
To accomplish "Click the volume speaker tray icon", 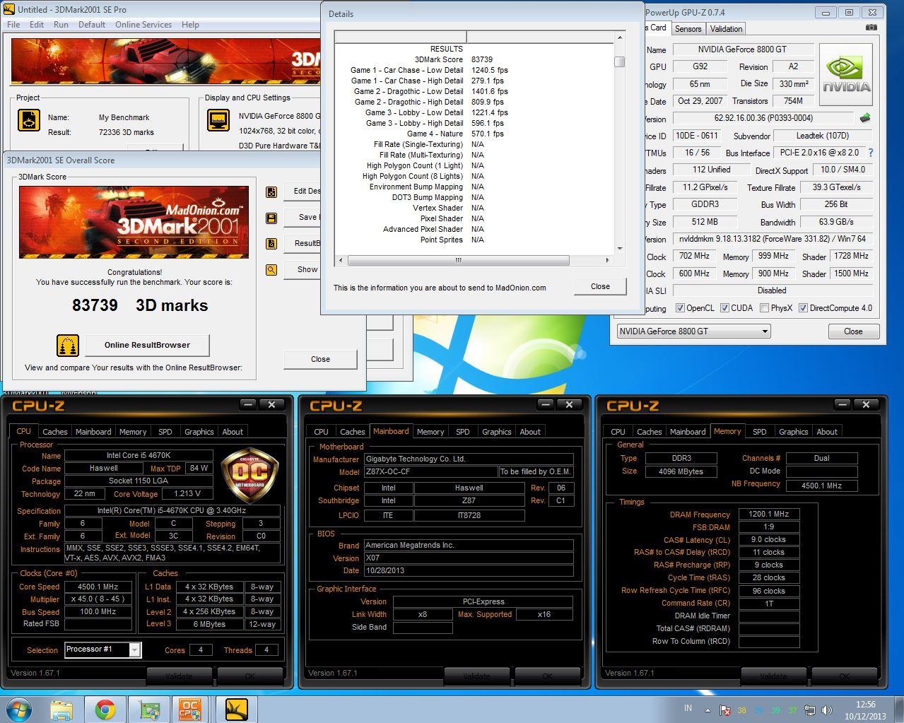I will [x=827, y=710].
